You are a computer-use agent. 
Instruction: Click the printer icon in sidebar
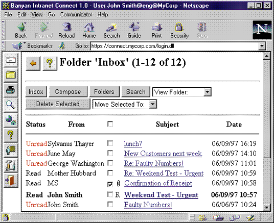[x=11, y=90]
